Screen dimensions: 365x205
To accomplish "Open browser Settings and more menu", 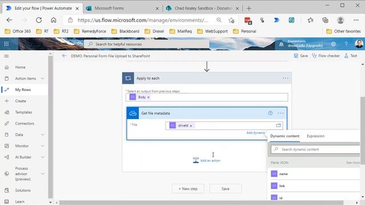I will tap(356, 20).
